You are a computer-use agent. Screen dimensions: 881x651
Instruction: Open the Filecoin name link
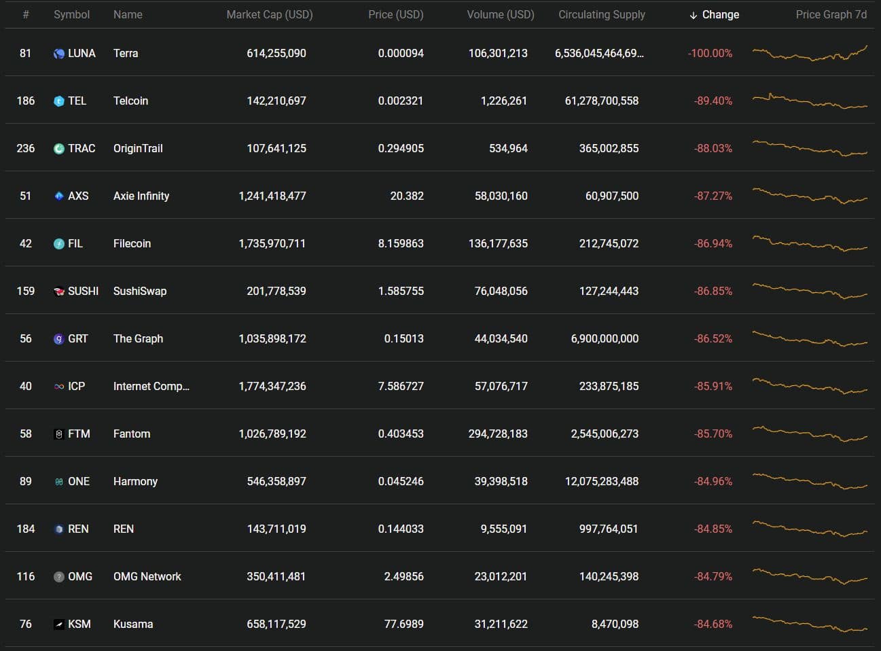pyautogui.click(x=132, y=243)
